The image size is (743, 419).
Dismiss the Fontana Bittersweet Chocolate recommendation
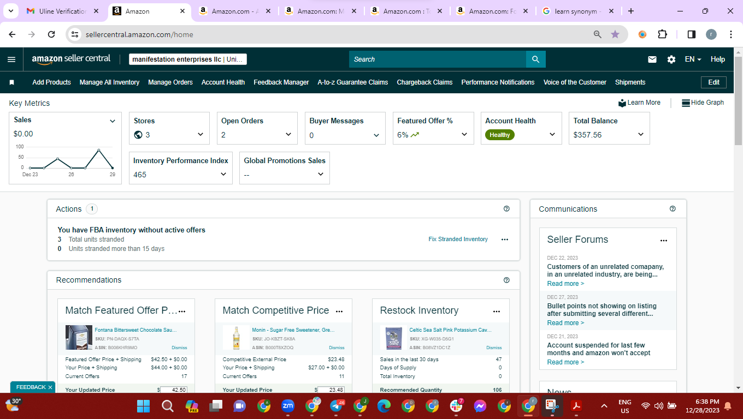pyautogui.click(x=179, y=348)
